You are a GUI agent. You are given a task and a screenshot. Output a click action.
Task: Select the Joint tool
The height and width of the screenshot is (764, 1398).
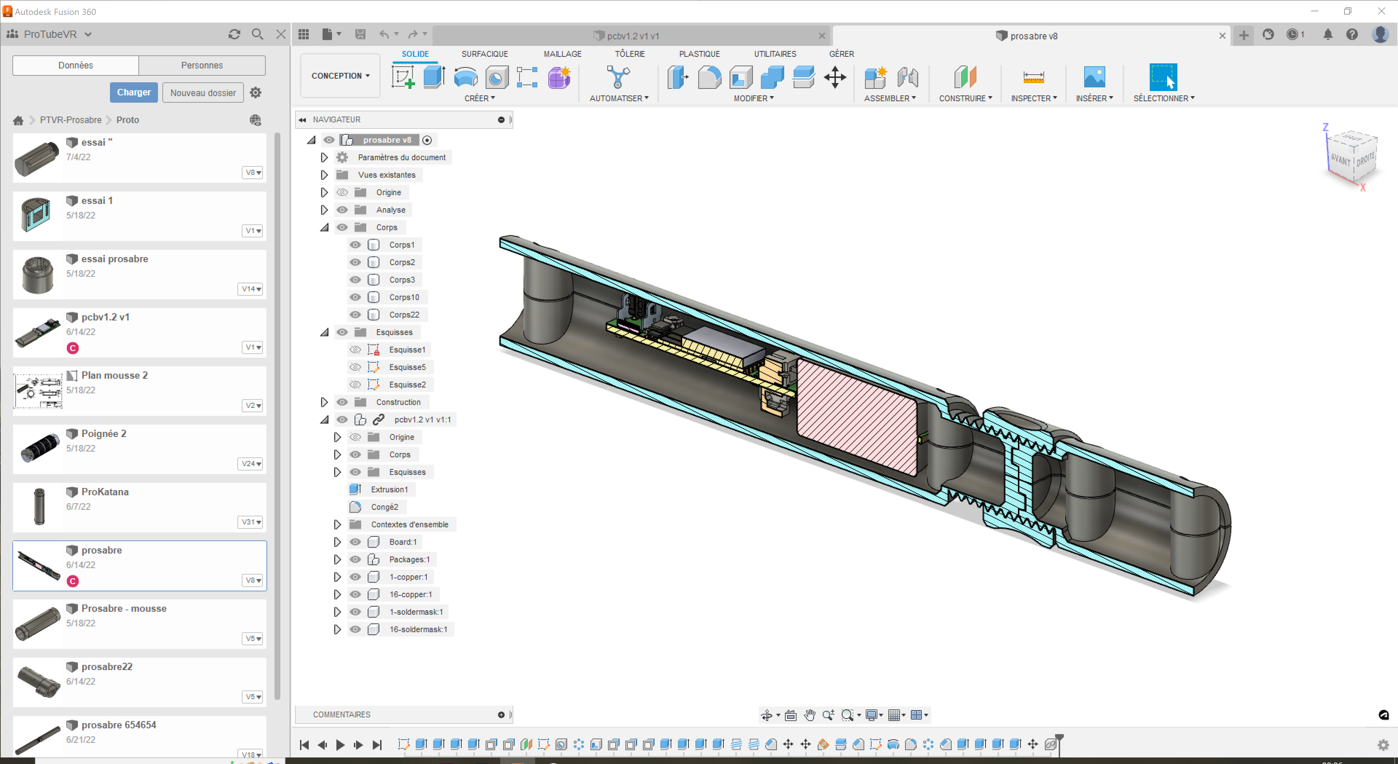[907, 76]
